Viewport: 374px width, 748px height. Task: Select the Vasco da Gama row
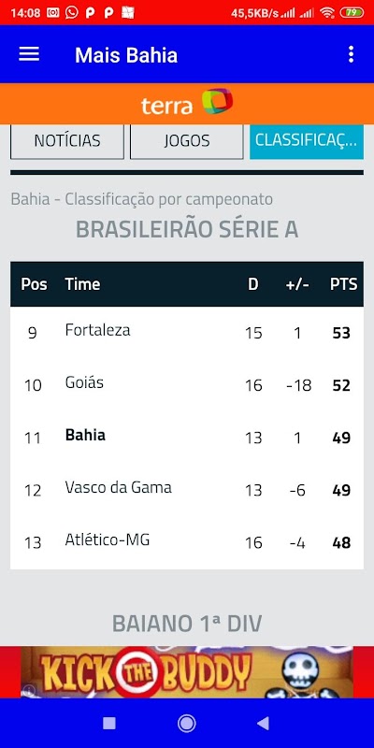(x=187, y=490)
